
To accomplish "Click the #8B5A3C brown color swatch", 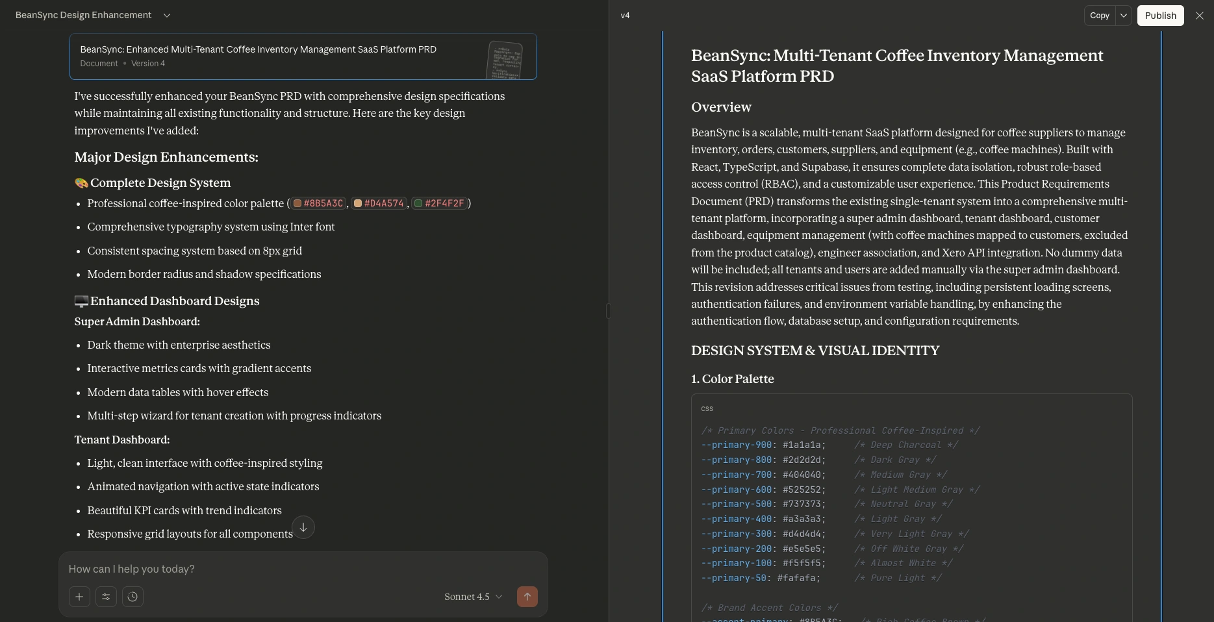I will click(297, 204).
